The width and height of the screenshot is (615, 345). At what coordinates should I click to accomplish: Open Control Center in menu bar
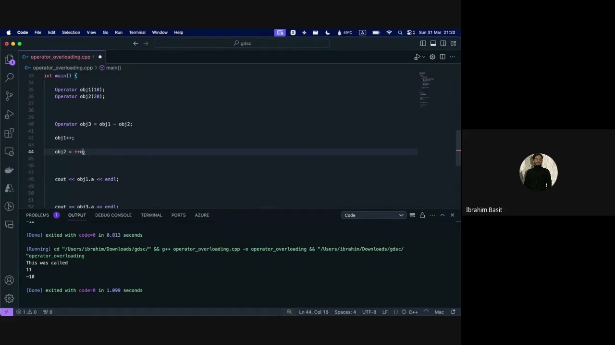pos(411,33)
